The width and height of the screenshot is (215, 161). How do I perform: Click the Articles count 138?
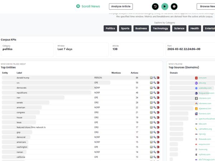115,49
